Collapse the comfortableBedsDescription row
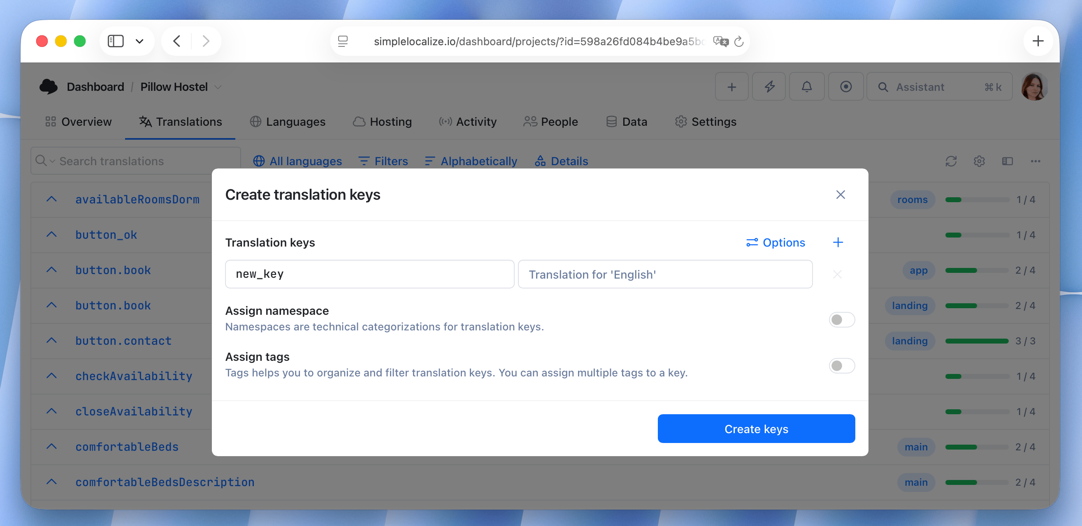The height and width of the screenshot is (526, 1082). (x=51, y=482)
